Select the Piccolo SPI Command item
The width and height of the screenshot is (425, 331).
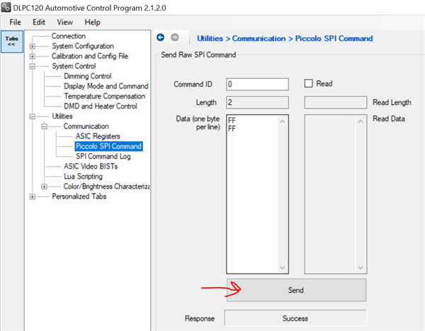108,147
